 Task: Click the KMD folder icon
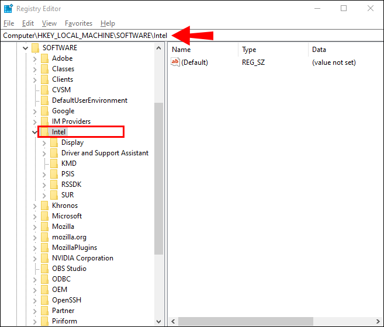54,163
